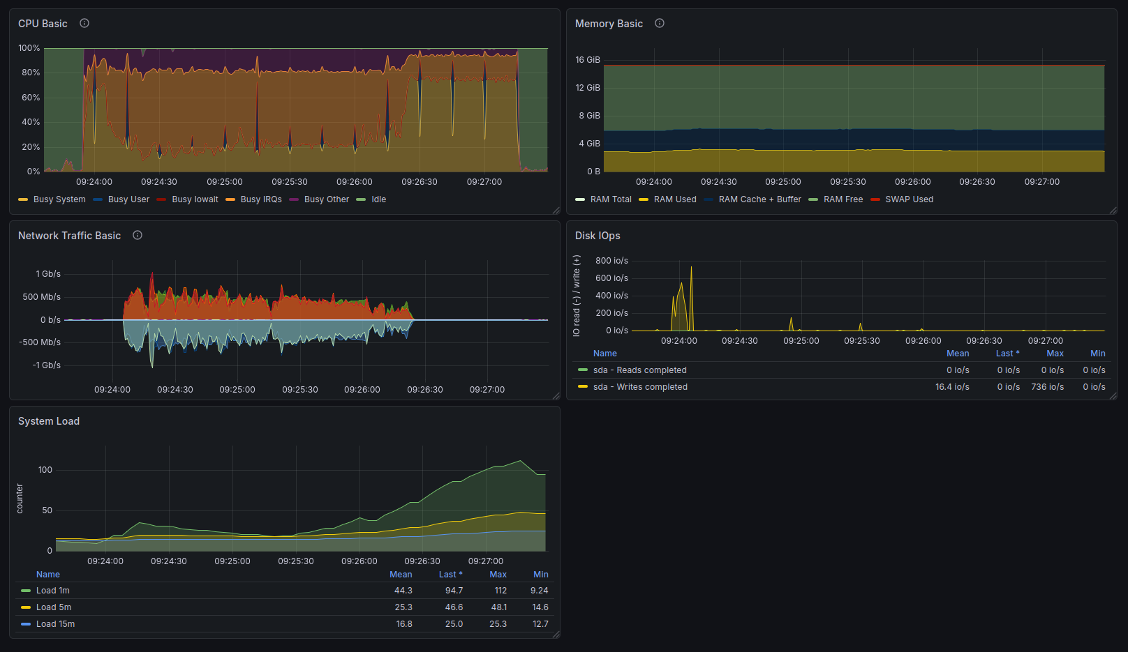Grab the Network Traffic panel resize handle

[x=556, y=396]
